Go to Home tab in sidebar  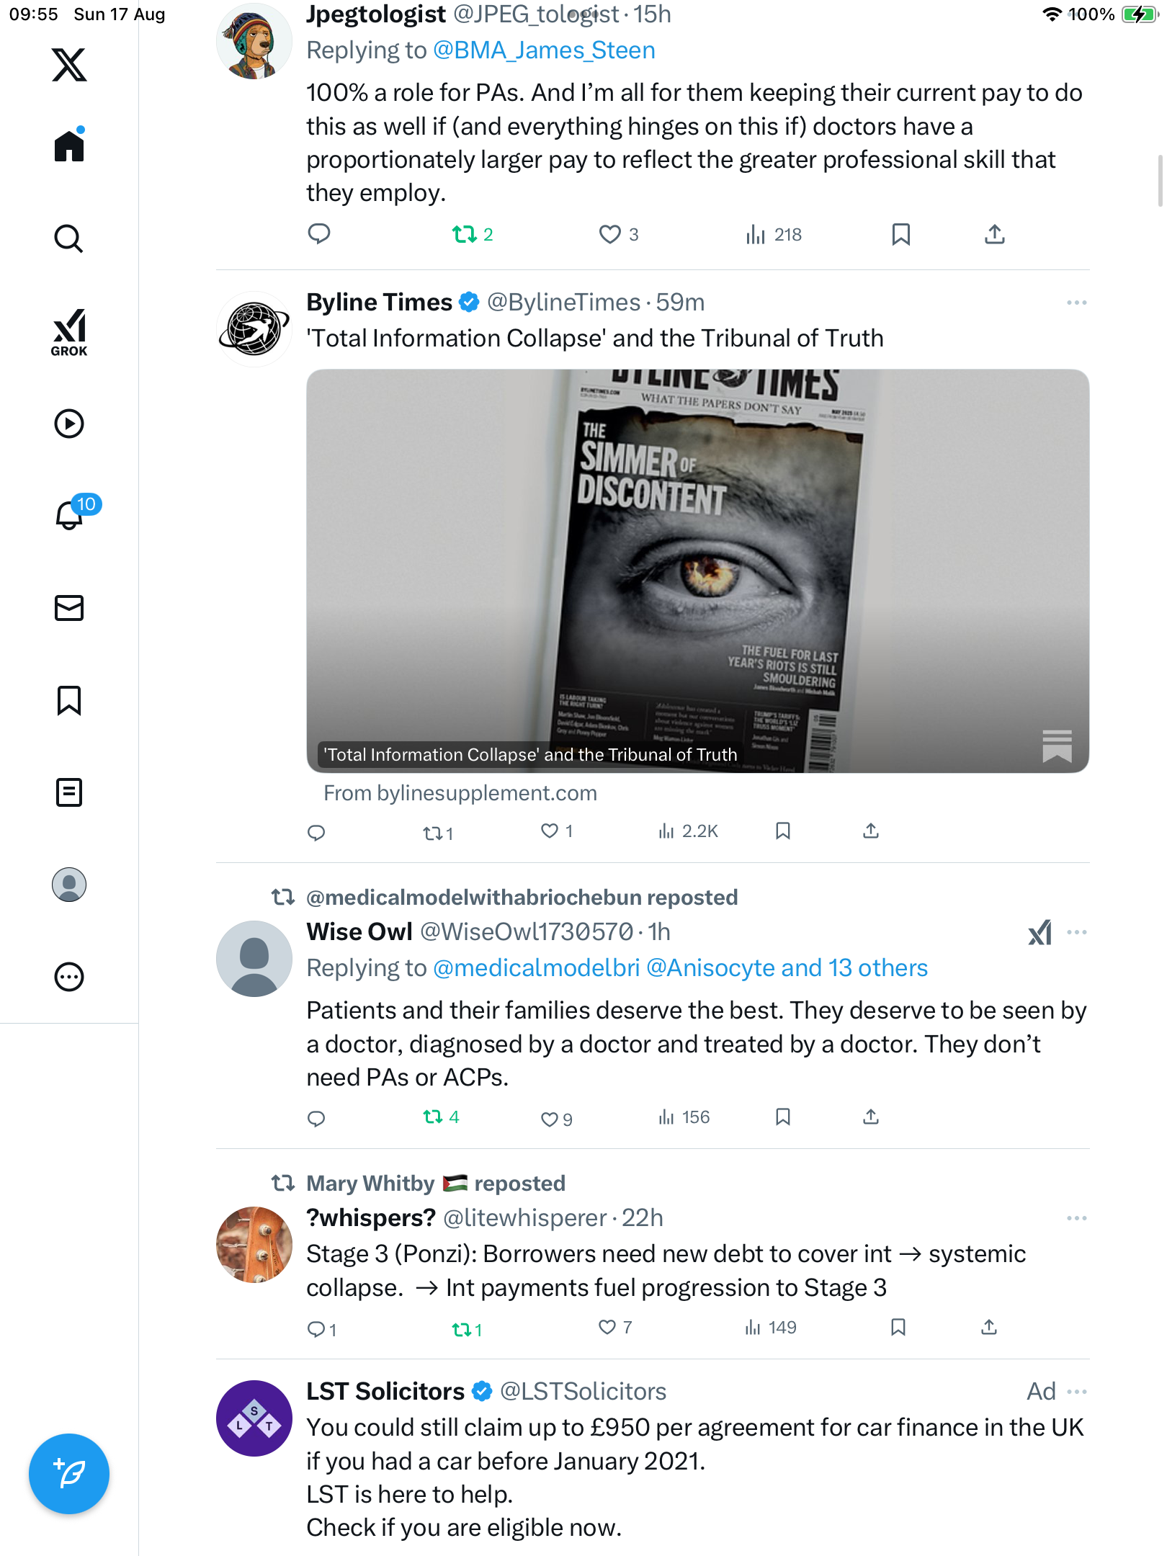pos(69,146)
